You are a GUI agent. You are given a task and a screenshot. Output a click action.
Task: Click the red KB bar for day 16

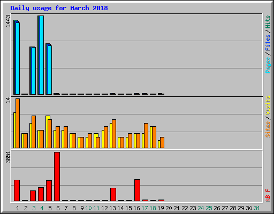pyautogui.click(x=138, y=190)
